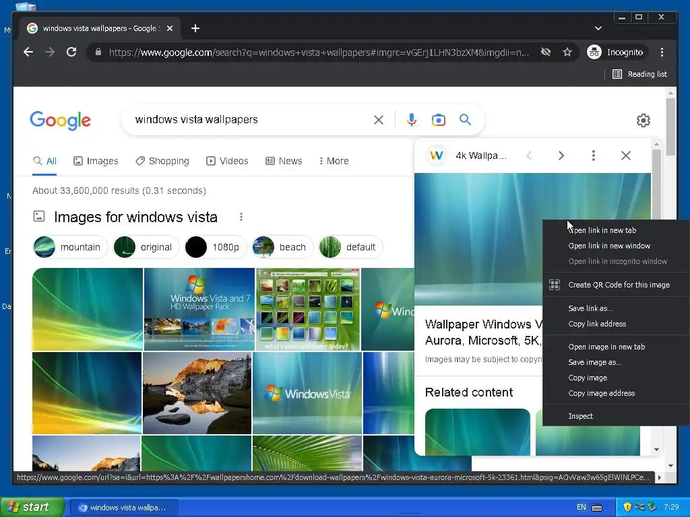Open the Wallpaper Windows Vista Aurora title link
Screen dimensions: 690x517
(483, 333)
